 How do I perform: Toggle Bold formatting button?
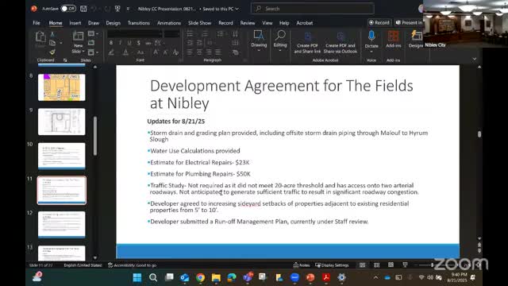[111, 43]
